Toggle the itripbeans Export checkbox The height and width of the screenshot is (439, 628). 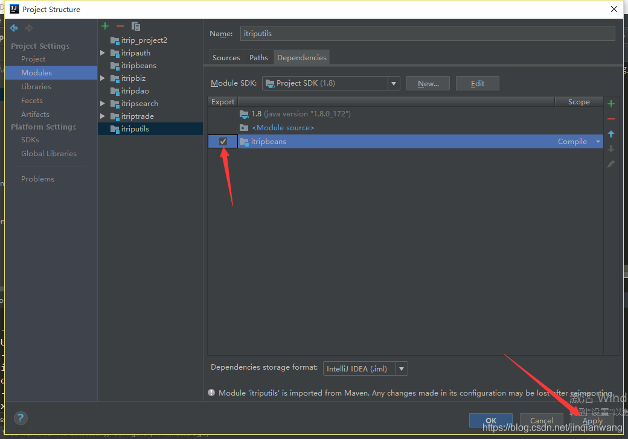point(223,142)
